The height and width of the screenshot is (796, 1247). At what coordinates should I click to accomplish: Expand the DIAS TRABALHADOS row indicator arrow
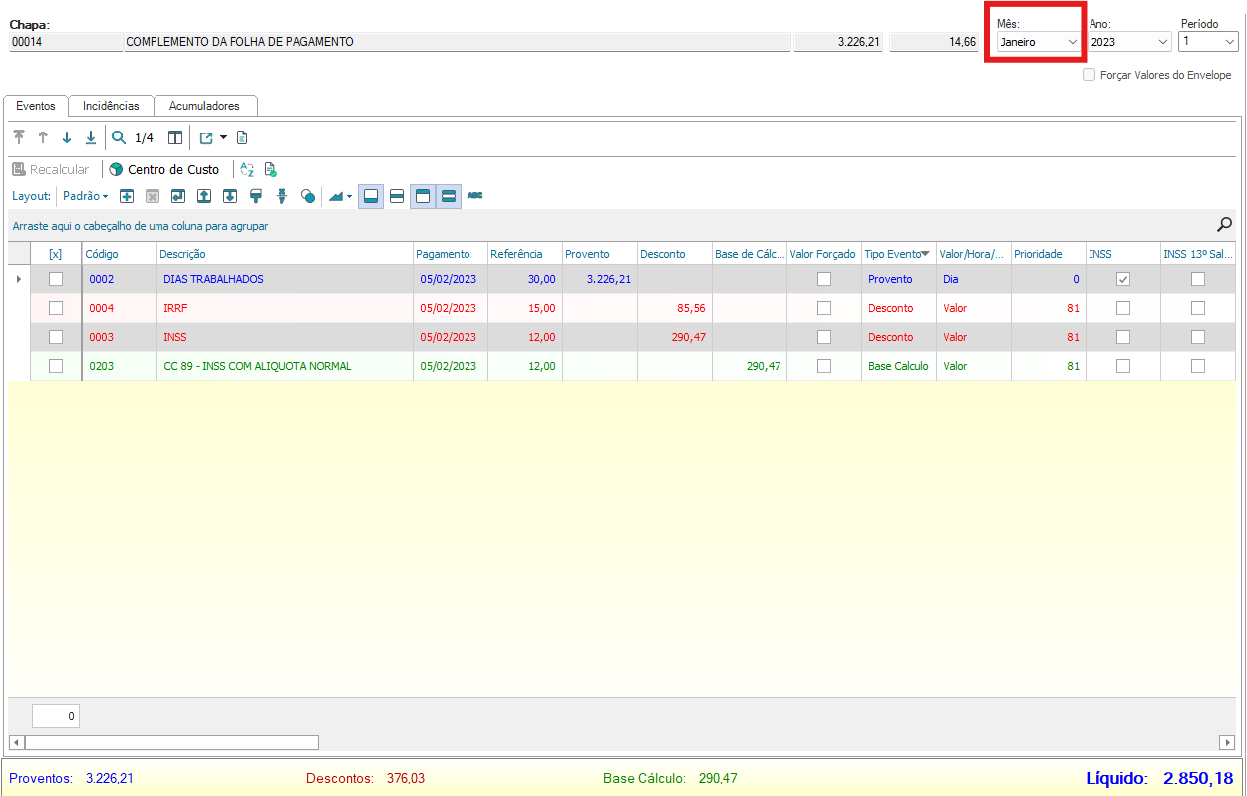18,279
